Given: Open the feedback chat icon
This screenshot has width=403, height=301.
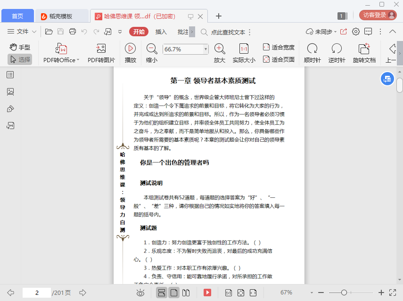Looking at the screenshot, I should [368, 32].
